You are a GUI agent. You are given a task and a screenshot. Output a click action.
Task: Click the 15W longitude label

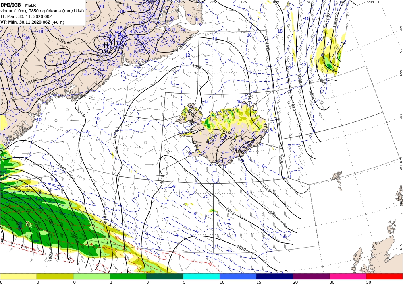[x=244, y=2]
